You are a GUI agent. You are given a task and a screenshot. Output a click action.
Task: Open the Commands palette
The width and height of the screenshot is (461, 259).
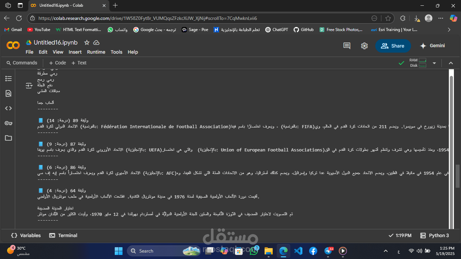pyautogui.click(x=22, y=63)
